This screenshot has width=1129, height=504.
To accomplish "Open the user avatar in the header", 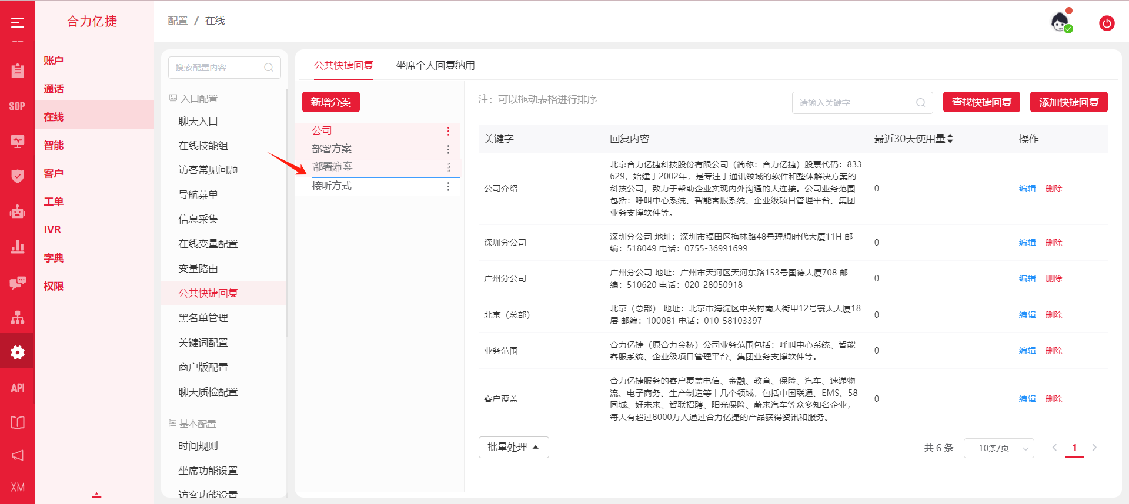I will pos(1060,22).
